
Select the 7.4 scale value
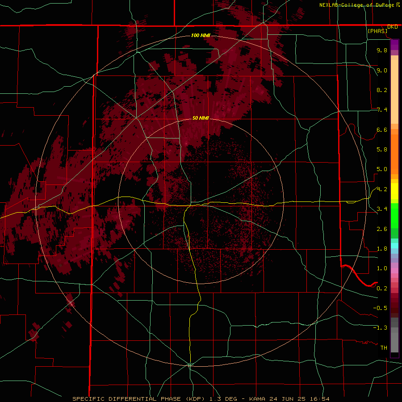pyautogui.click(x=382, y=110)
